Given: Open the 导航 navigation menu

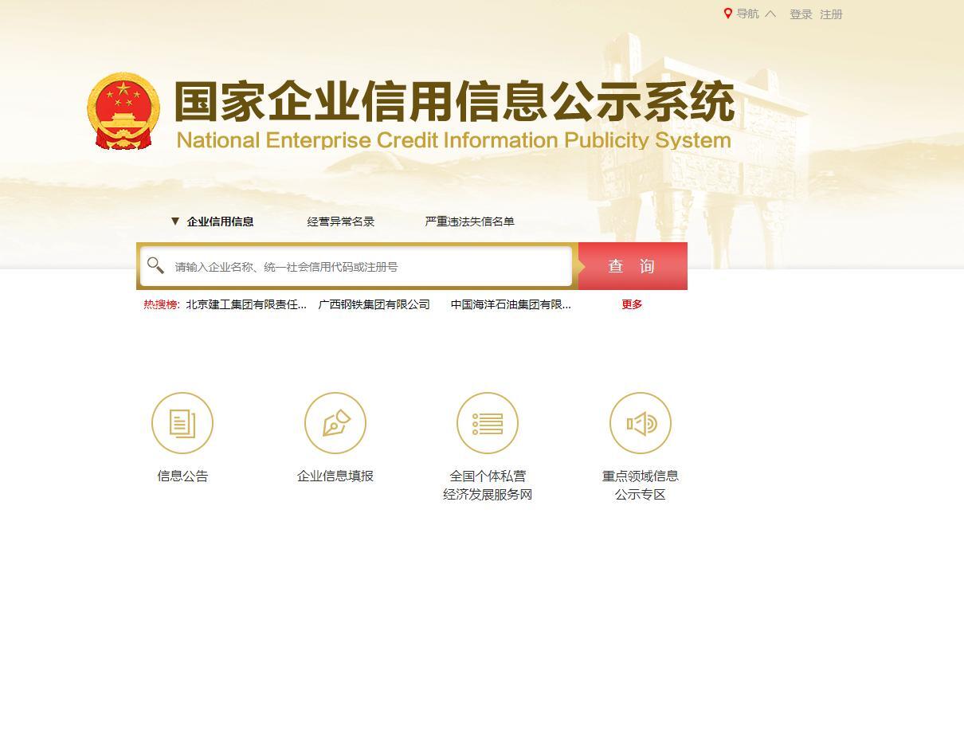Looking at the screenshot, I should pos(747,14).
